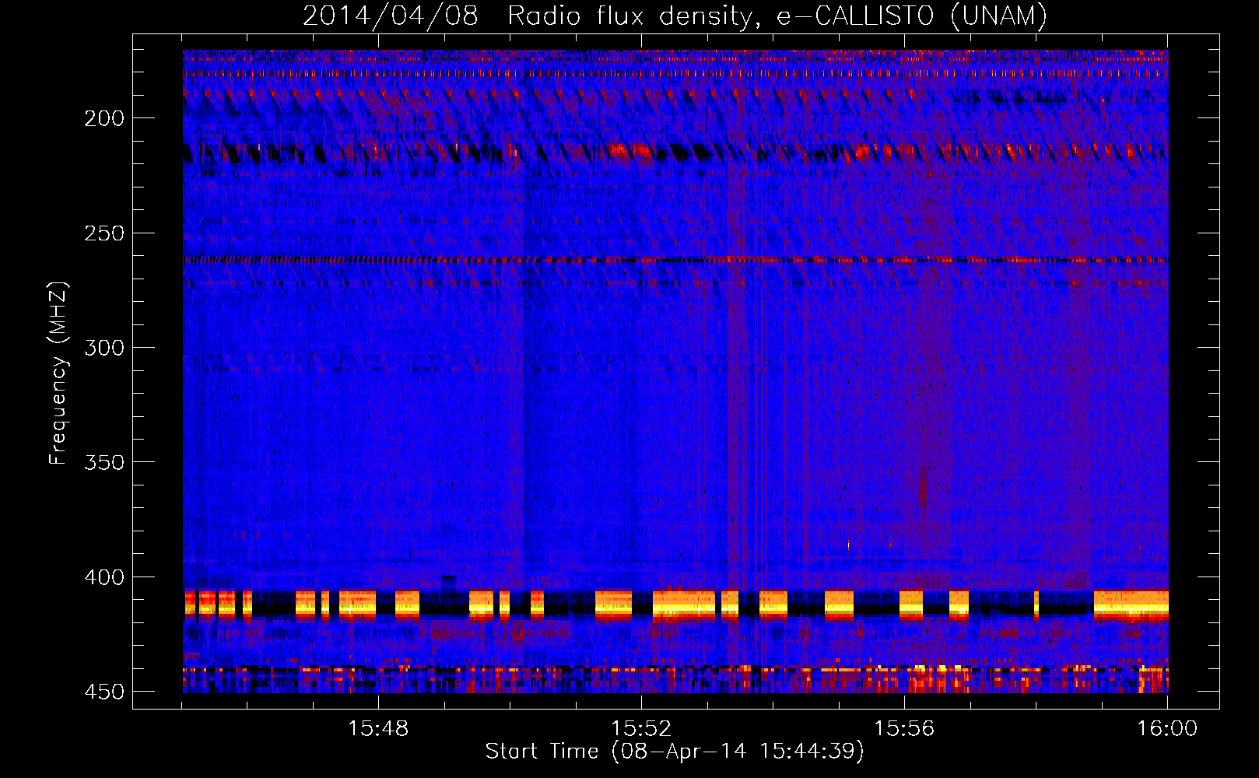Click the 300 frequency tick label
Screen dimensions: 1259x778
(104, 348)
